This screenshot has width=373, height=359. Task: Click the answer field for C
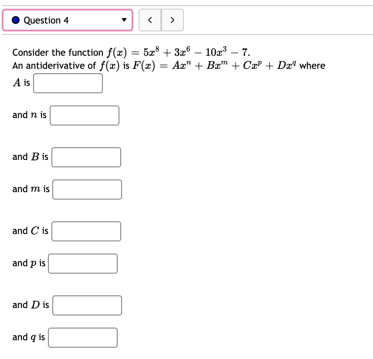86,231
